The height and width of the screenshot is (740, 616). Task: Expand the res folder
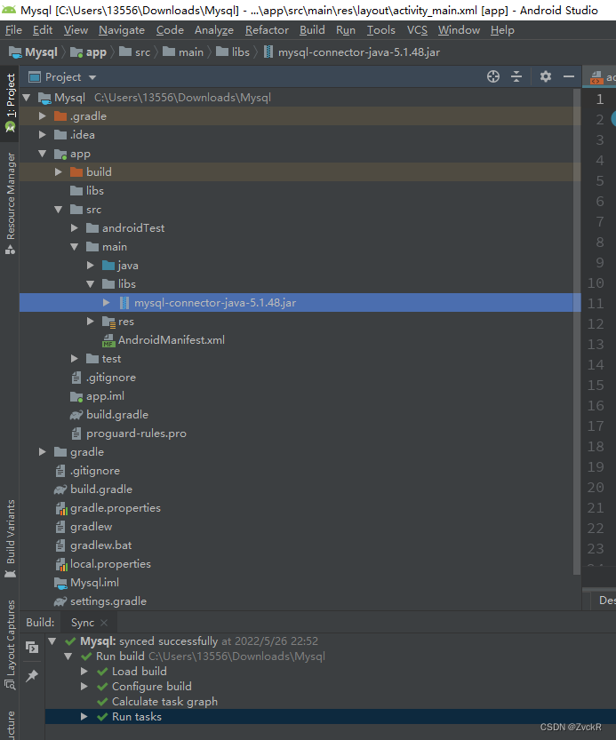pyautogui.click(x=91, y=322)
